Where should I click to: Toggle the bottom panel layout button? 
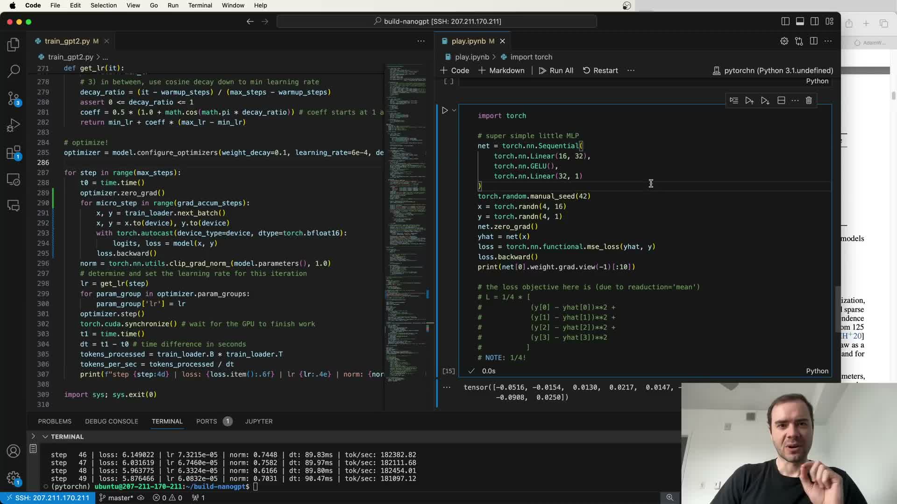(800, 21)
